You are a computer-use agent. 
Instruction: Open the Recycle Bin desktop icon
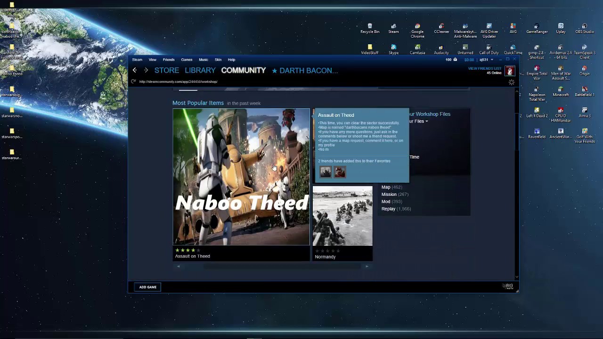(x=370, y=29)
